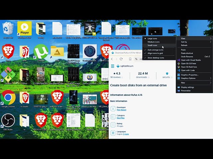Open the Recycle Bin desktop icon
Screen dimensions: 213x159
click(8, 30)
